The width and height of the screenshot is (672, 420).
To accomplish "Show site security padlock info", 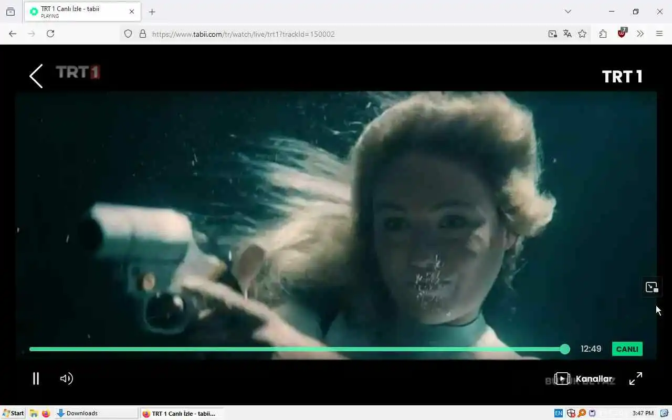I will tap(142, 34).
